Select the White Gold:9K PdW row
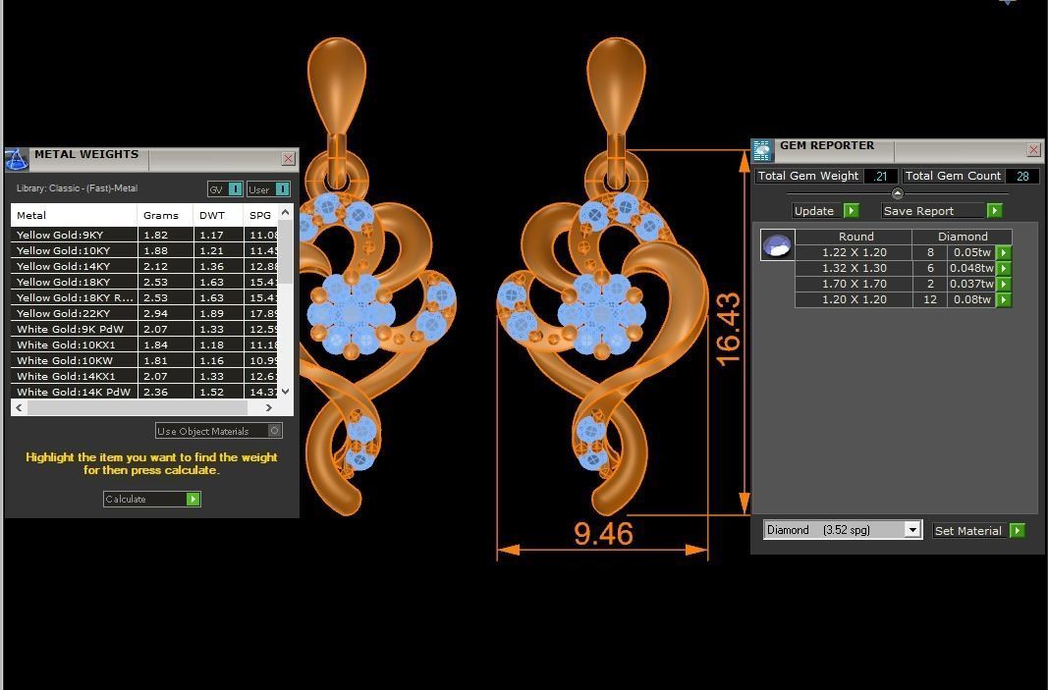The width and height of the screenshot is (1048, 690). coord(144,329)
